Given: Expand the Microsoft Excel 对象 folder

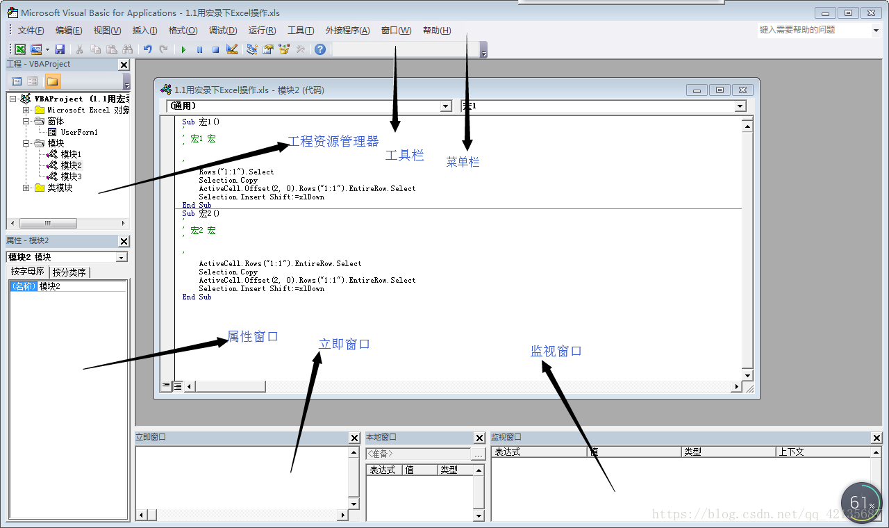Looking at the screenshot, I should point(26,110).
